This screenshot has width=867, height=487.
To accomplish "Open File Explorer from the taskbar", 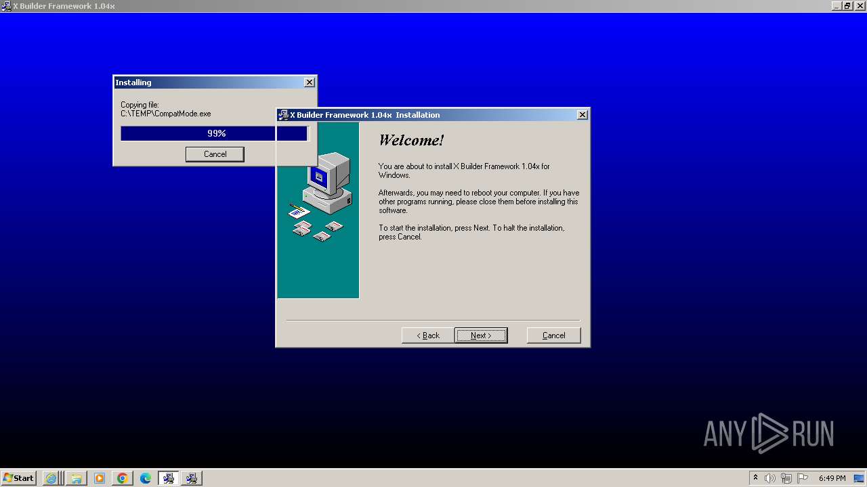I will point(77,478).
